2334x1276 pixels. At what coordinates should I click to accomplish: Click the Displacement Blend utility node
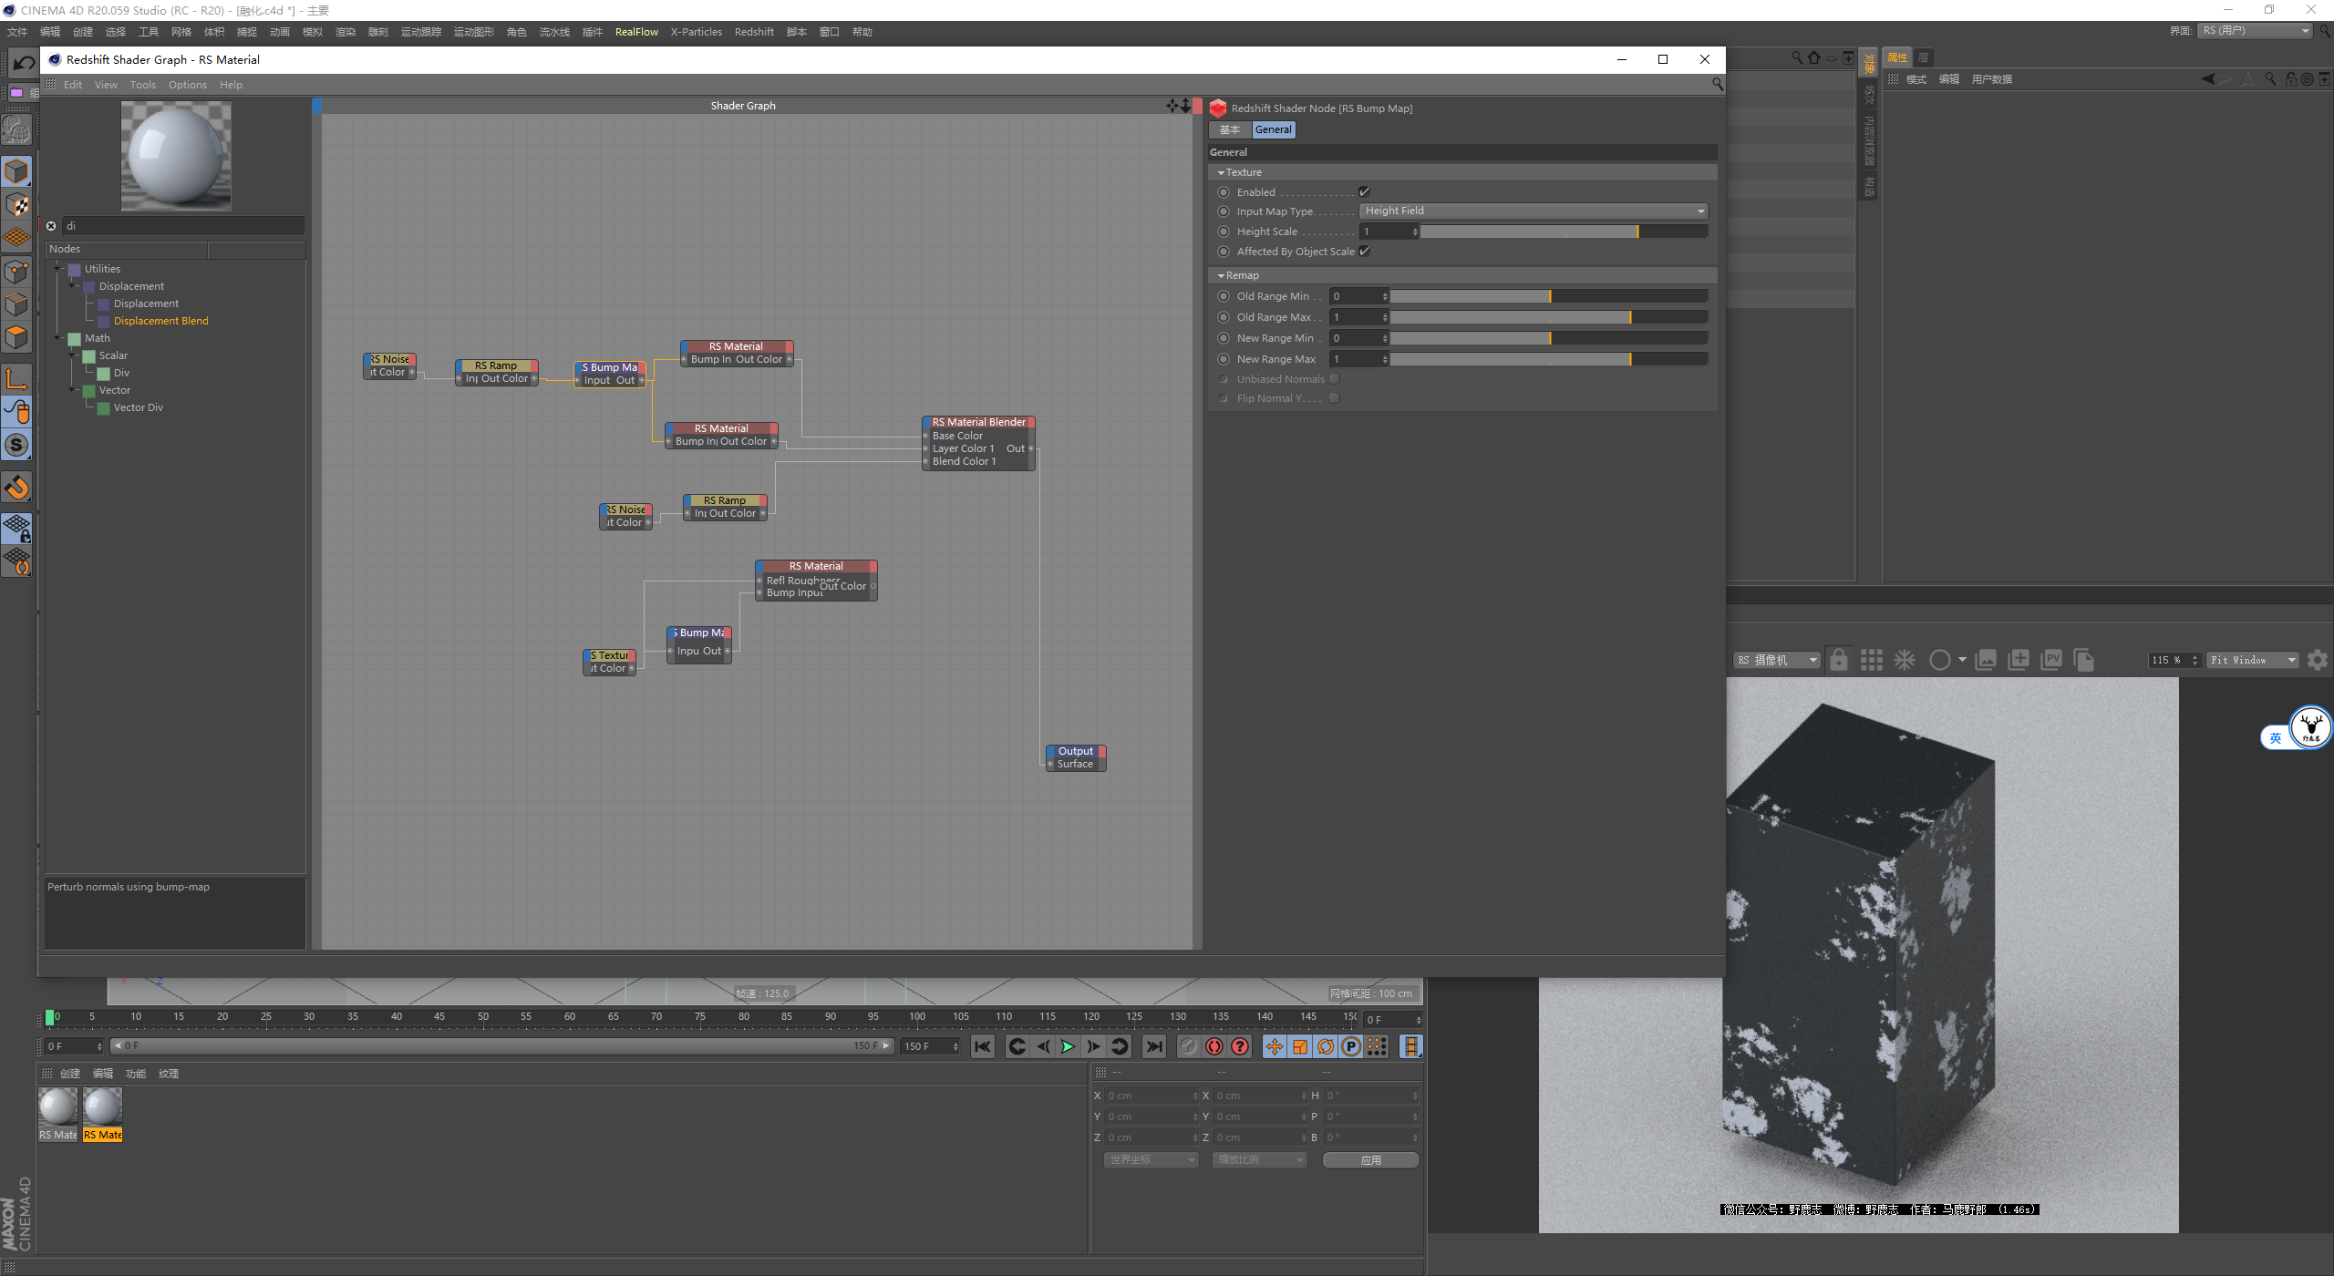coord(160,321)
